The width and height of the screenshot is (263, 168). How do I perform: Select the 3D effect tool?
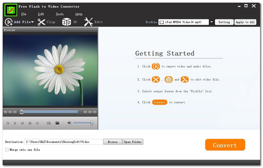point(70,22)
